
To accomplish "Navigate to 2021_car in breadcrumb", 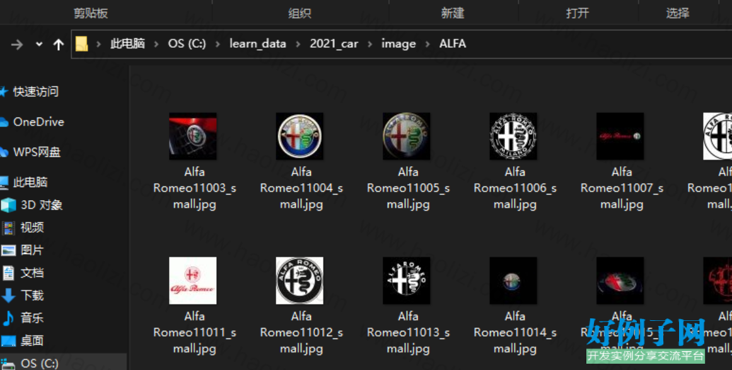I will pos(334,44).
